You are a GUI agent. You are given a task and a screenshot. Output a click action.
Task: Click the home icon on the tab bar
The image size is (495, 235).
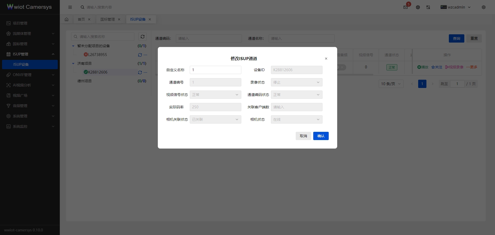point(67,19)
